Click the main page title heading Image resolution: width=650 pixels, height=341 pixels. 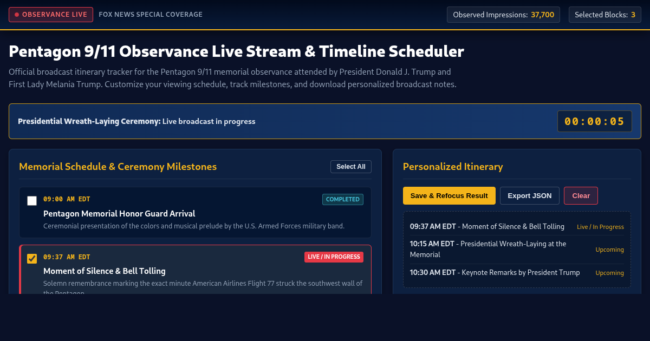(236, 51)
